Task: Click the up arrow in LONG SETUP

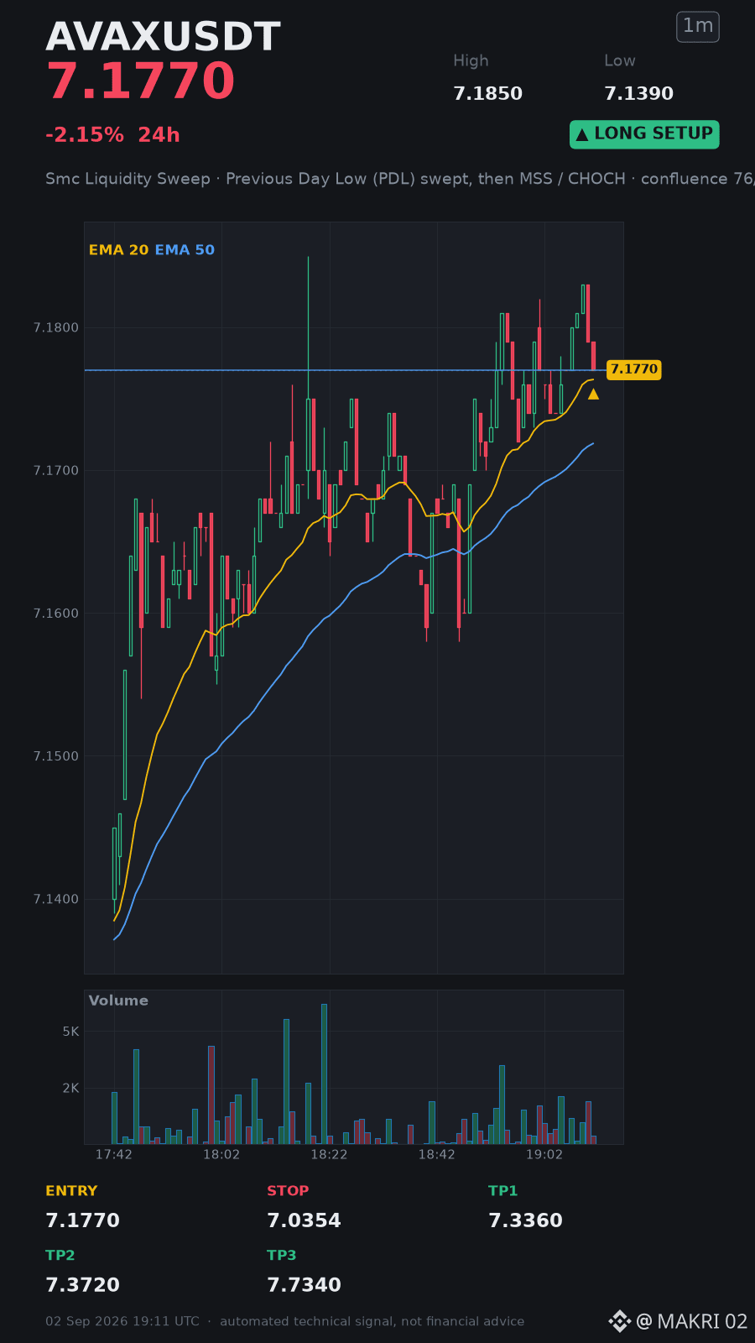Action: pos(582,134)
